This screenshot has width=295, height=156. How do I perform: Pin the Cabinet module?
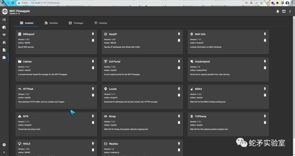click(93, 61)
